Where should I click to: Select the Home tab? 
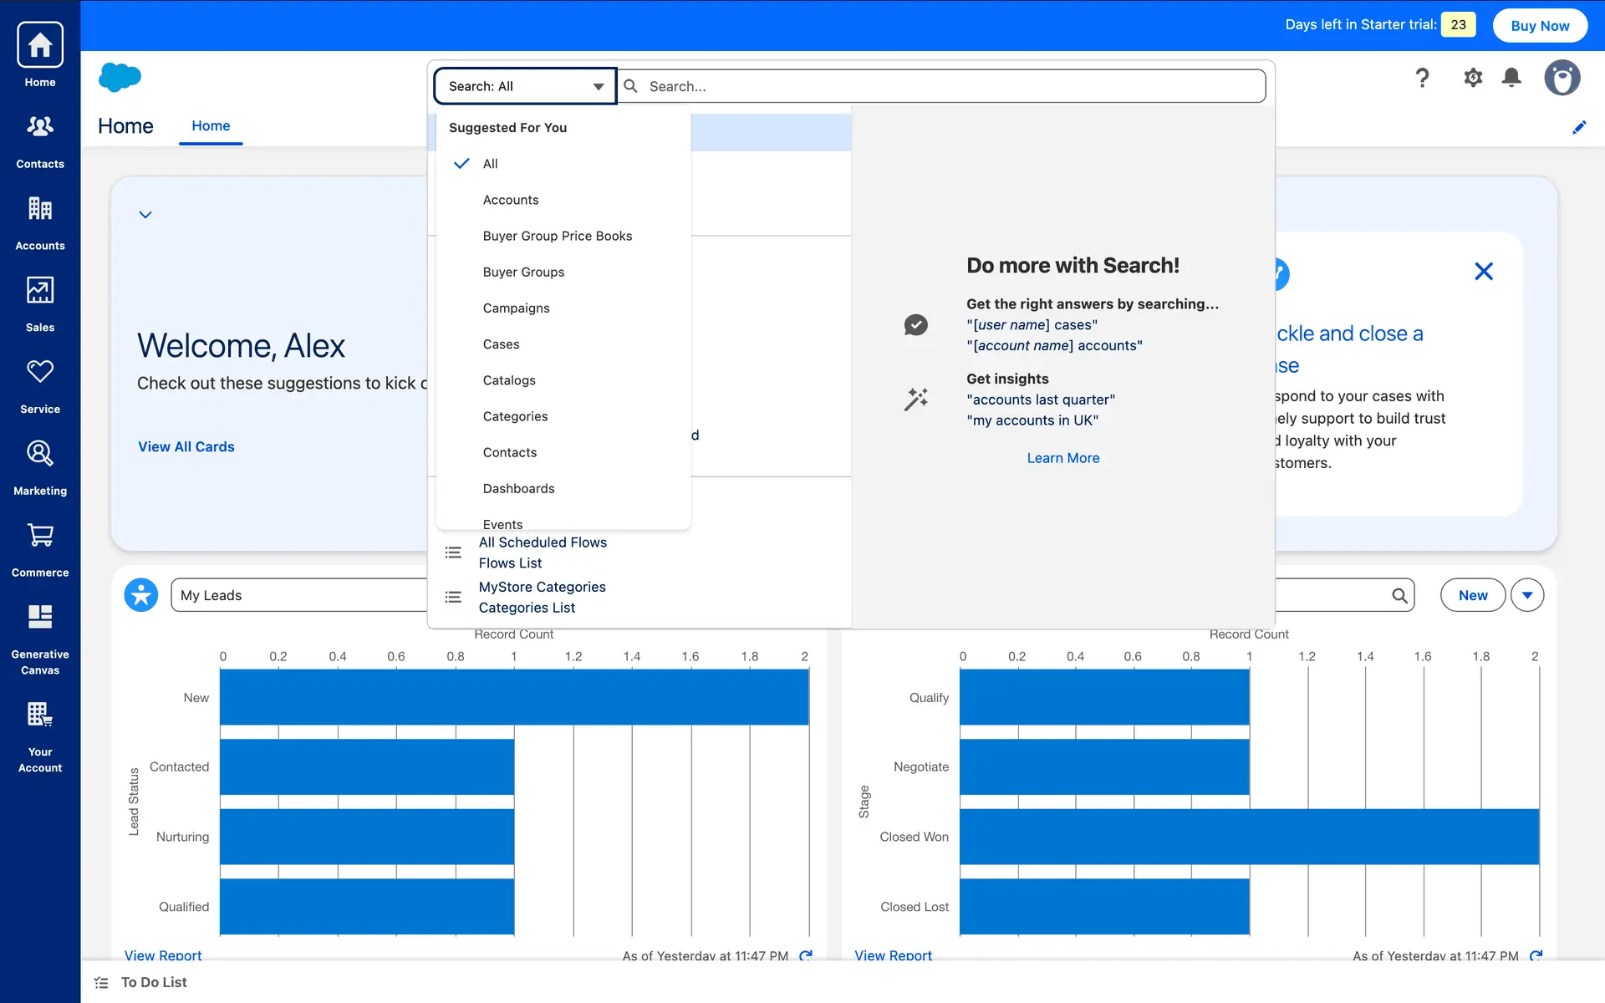click(211, 126)
